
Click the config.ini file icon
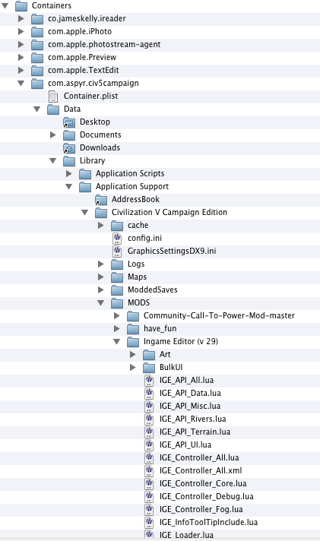pyautogui.click(x=117, y=238)
